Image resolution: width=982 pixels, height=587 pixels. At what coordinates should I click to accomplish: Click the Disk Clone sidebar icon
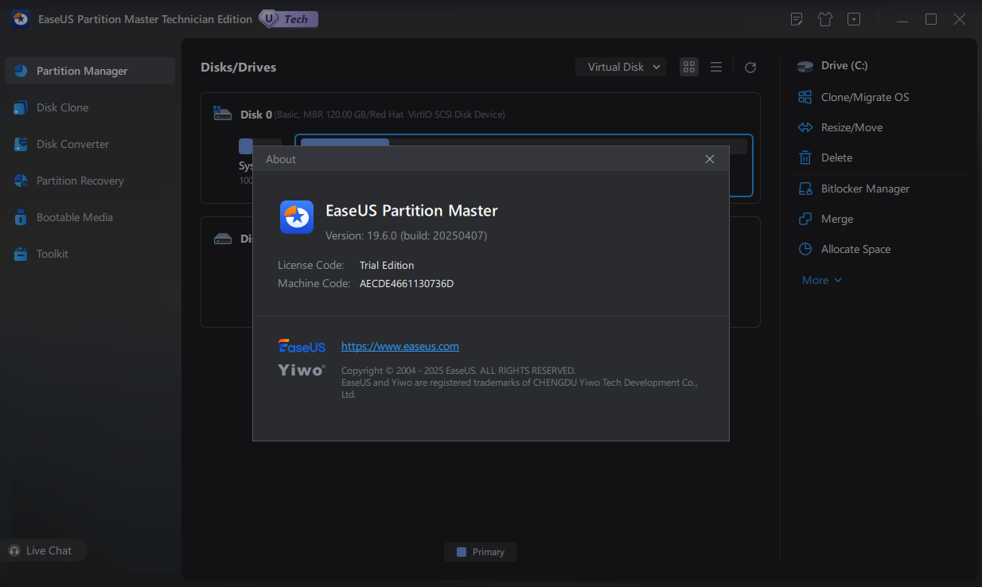[x=21, y=107]
